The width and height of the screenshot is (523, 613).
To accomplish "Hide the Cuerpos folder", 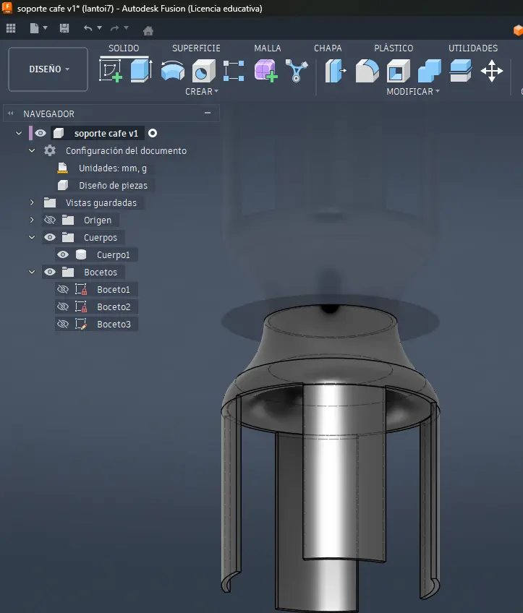I will tap(50, 237).
